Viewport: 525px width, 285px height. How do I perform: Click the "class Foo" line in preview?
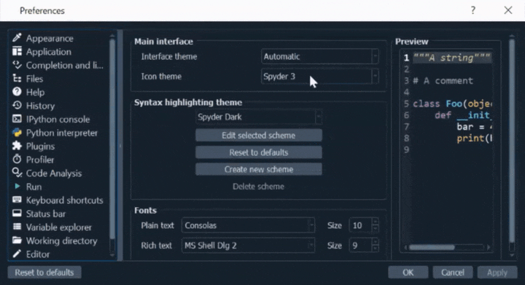click(x=451, y=104)
